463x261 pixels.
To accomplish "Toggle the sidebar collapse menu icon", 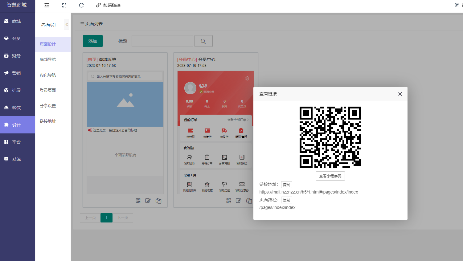I will [x=47, y=5].
